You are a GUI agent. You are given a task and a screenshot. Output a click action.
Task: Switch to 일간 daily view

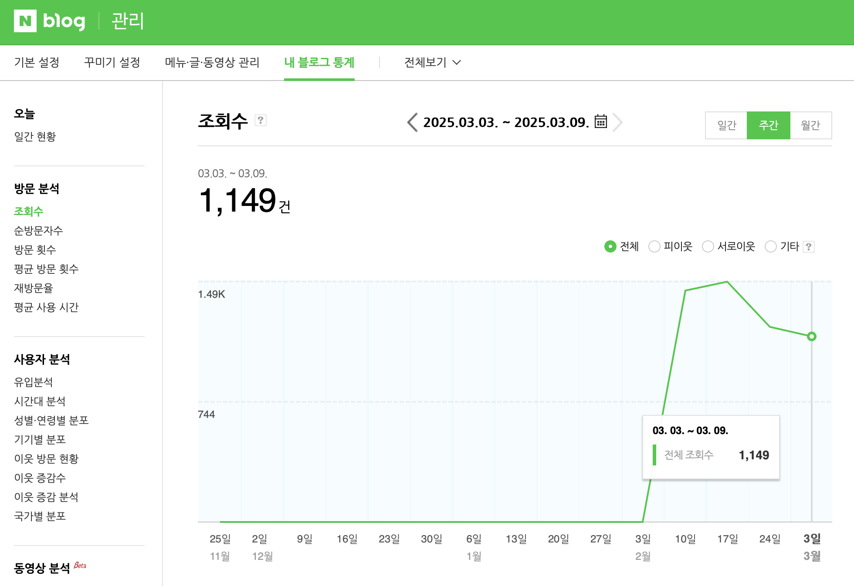[x=726, y=125]
